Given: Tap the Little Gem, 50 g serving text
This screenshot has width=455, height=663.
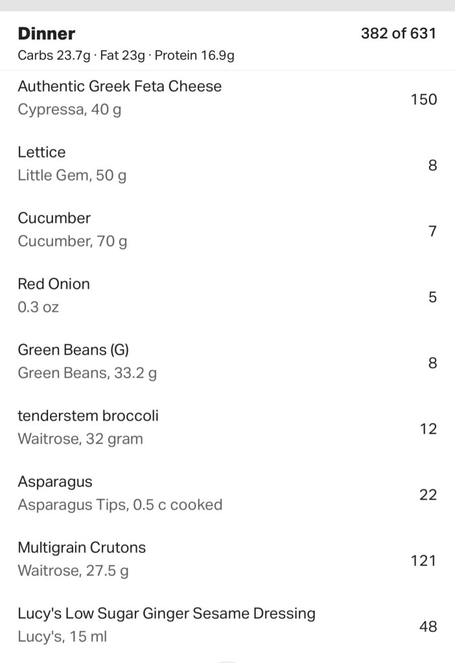Looking at the screenshot, I should 72,176.
